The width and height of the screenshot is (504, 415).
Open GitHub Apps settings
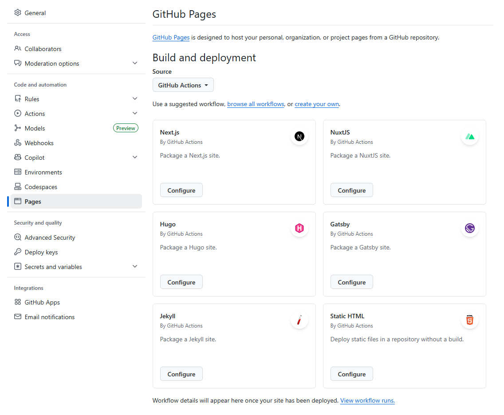(x=76, y=302)
